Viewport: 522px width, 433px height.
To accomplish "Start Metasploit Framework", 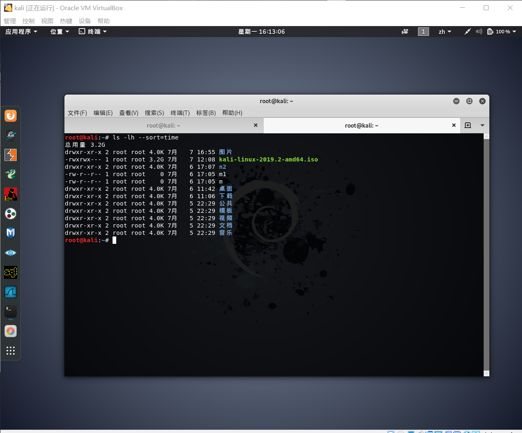I will [x=10, y=233].
